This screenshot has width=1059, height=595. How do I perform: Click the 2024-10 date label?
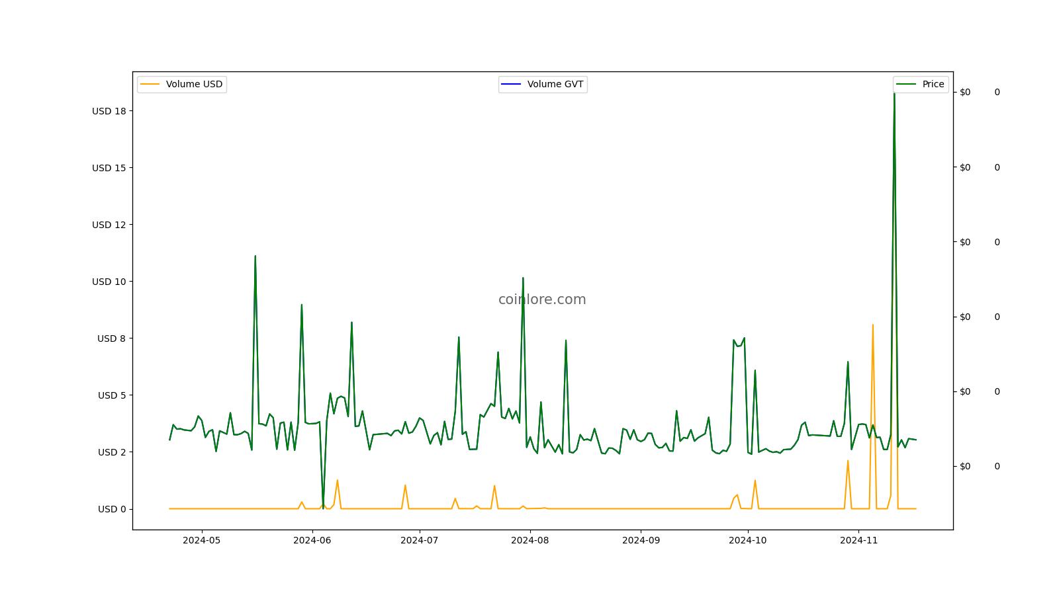click(747, 540)
